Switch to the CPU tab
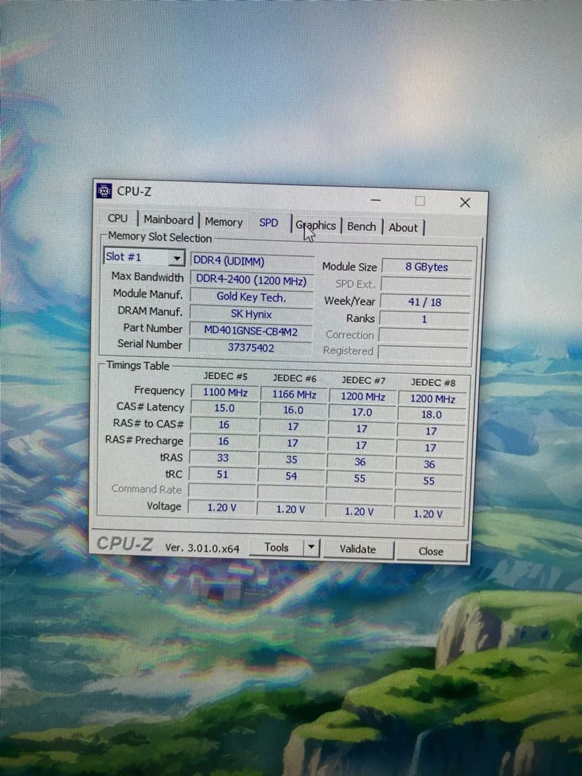Screen dimensions: 582x776 (118, 218)
